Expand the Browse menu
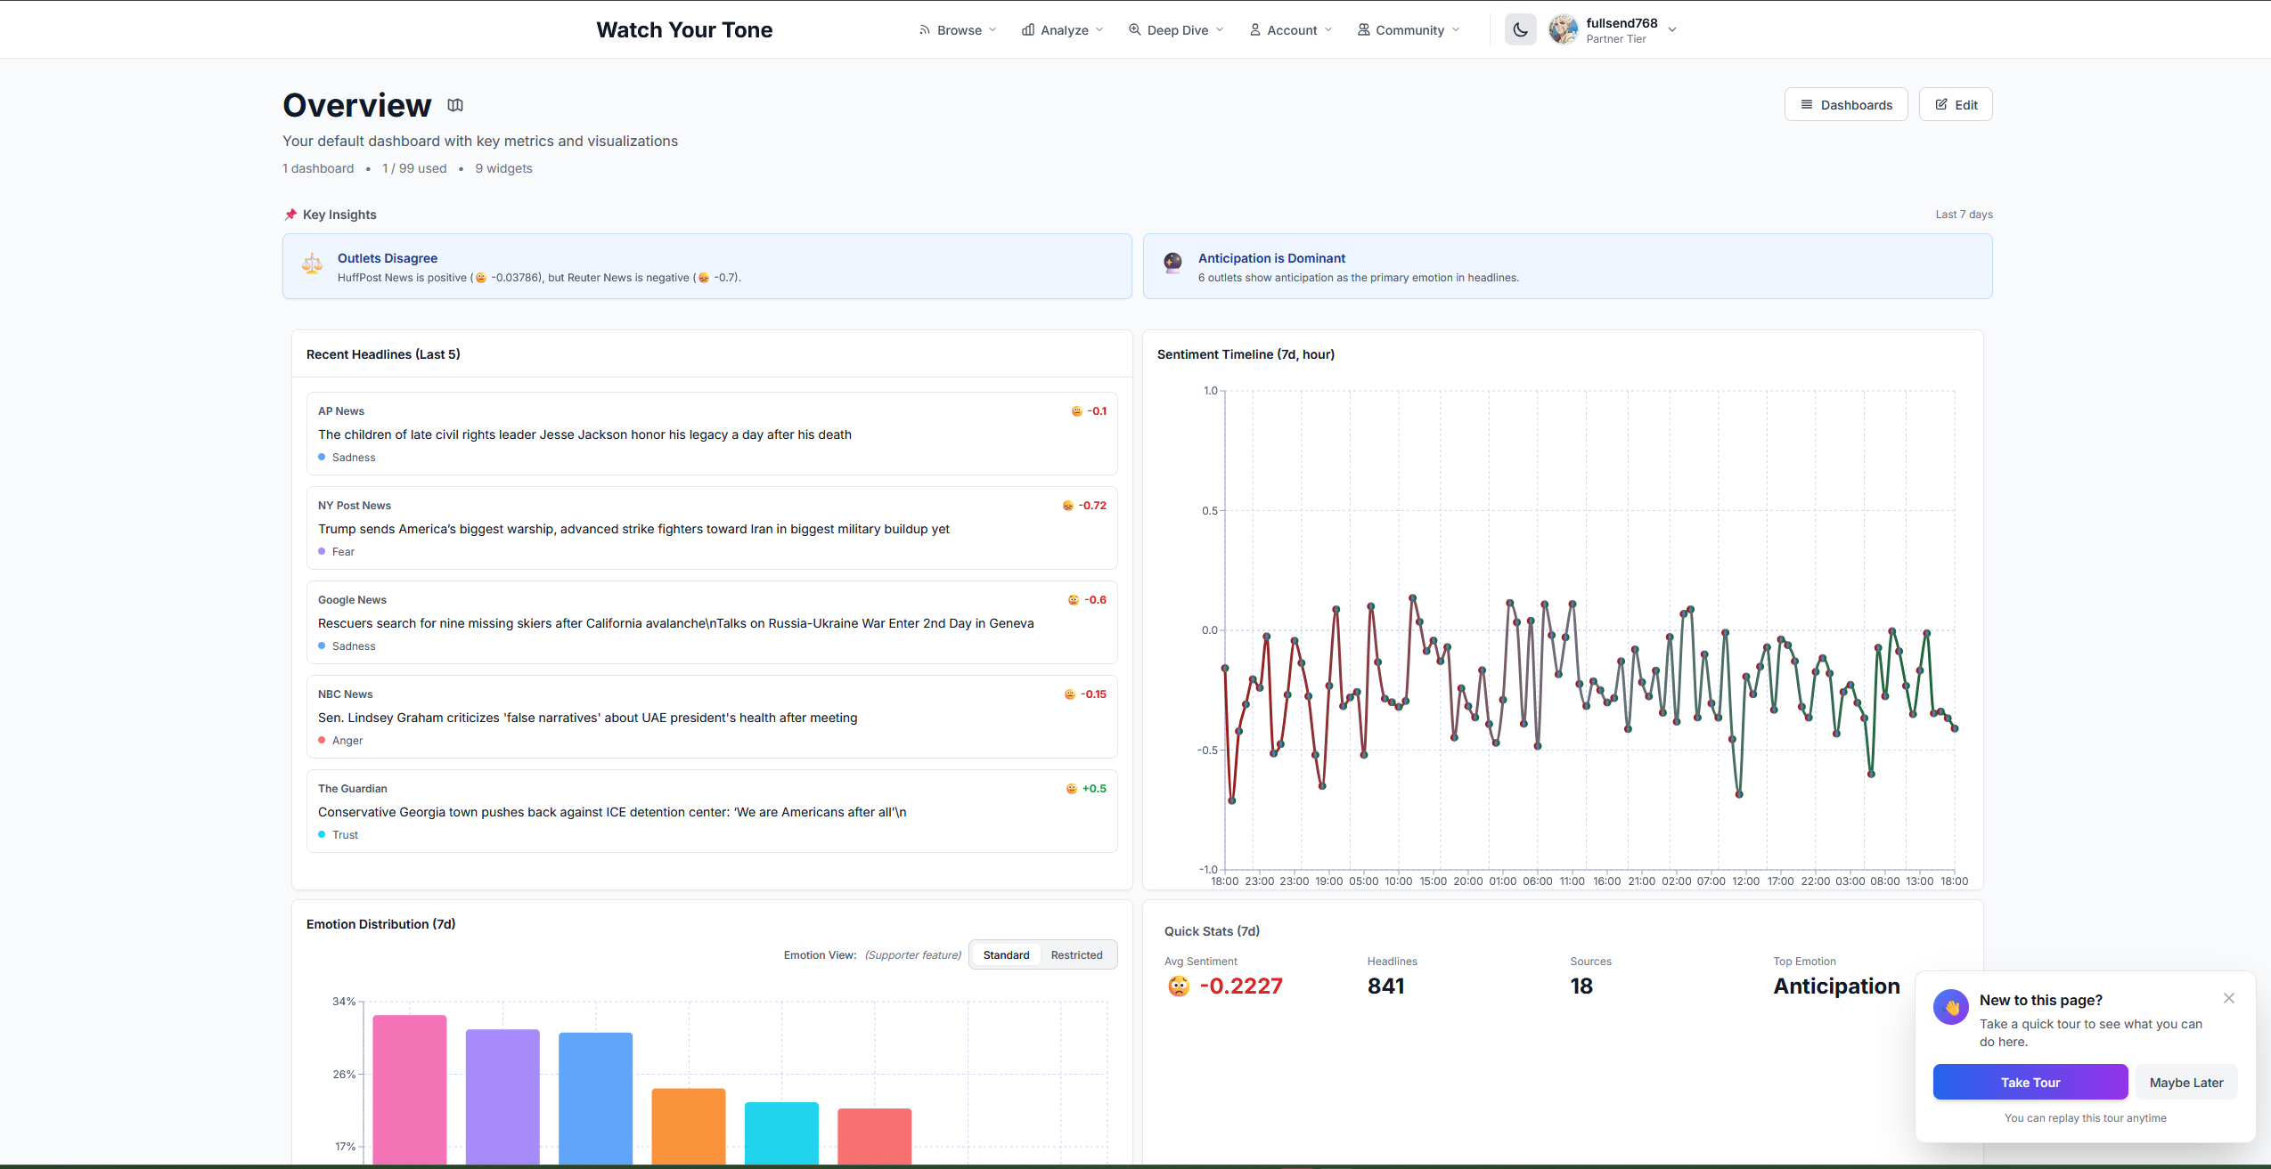2271x1169 pixels. click(958, 30)
